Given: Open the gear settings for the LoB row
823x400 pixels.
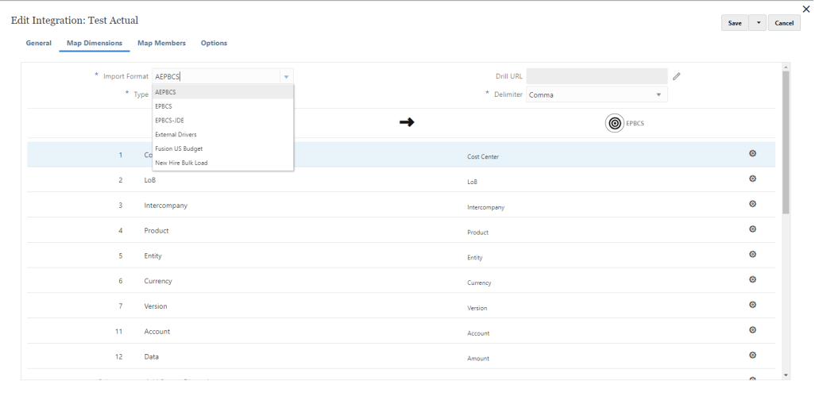Looking at the screenshot, I should click(x=752, y=179).
